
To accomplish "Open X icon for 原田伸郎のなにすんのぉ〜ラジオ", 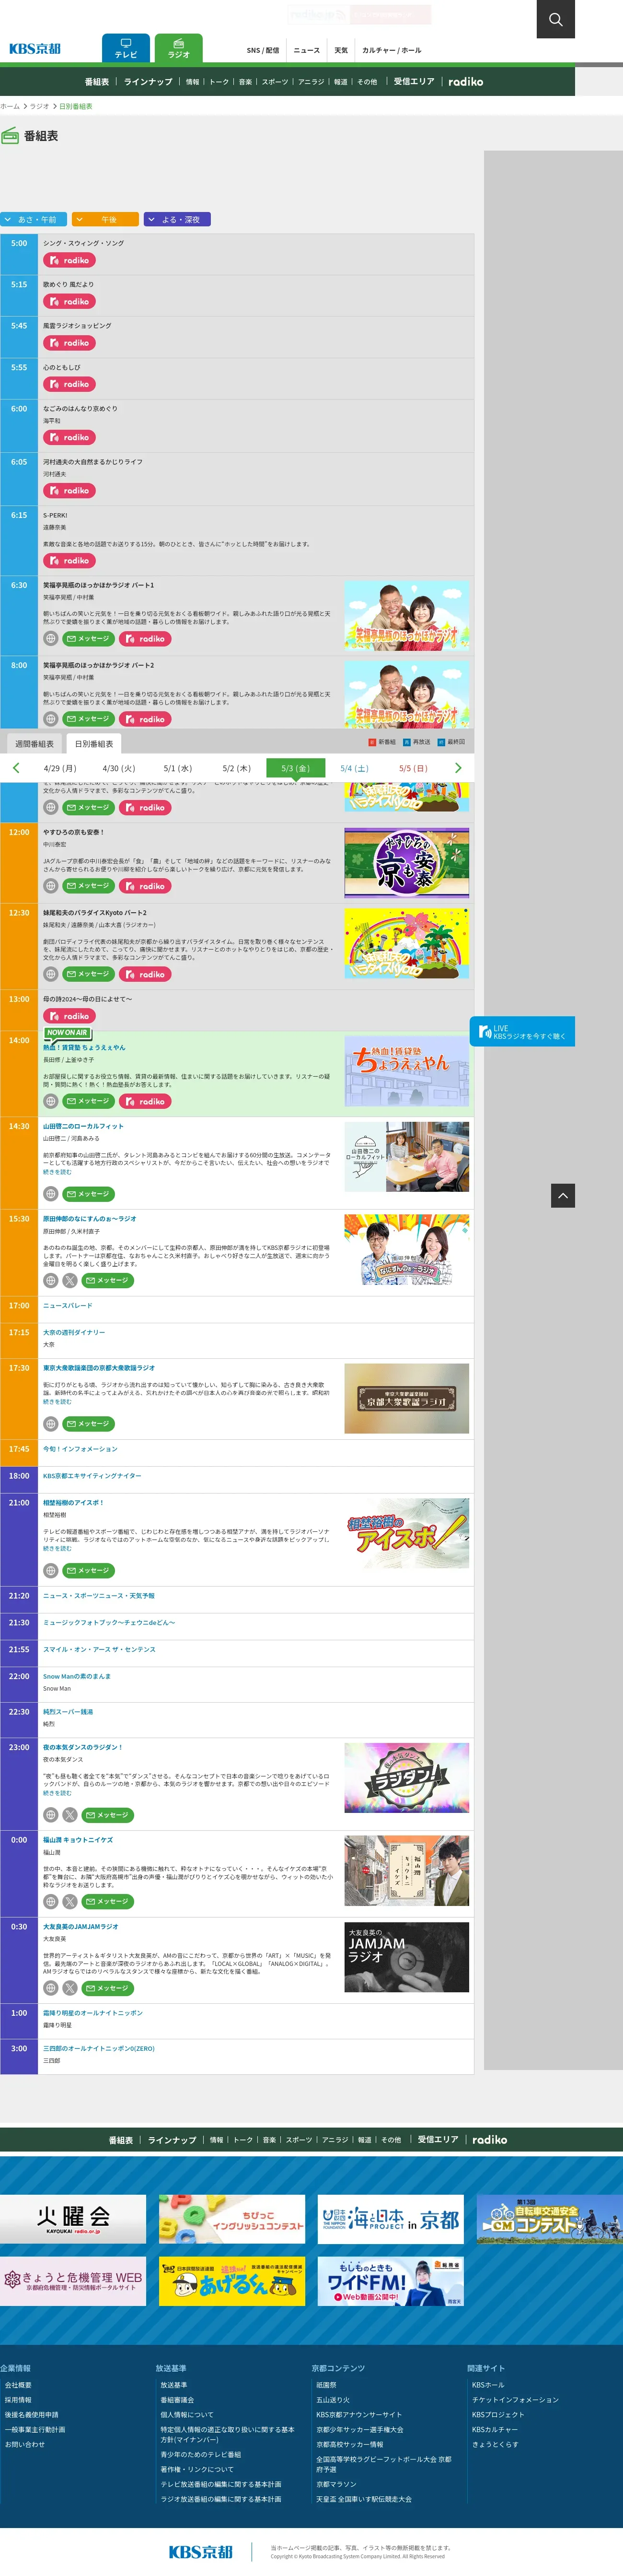I will point(69,1280).
